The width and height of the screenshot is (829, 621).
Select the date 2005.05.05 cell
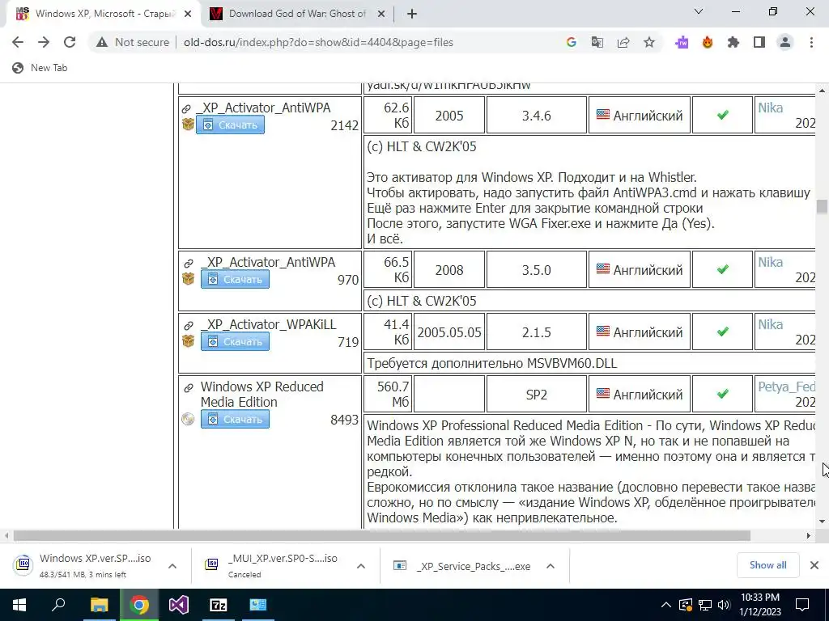coord(449,332)
